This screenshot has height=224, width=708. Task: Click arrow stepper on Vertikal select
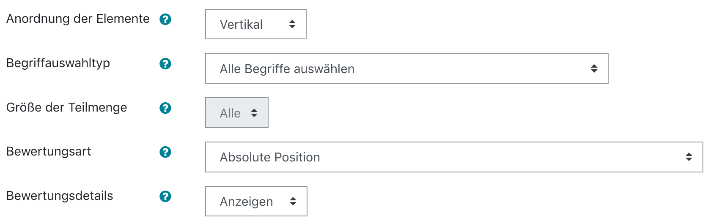(x=292, y=25)
